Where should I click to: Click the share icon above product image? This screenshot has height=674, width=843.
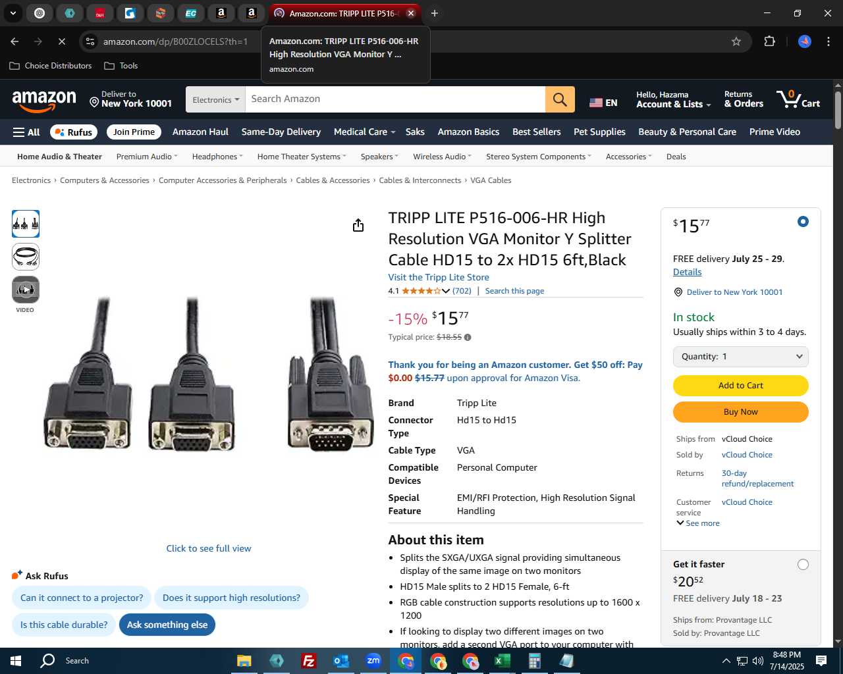click(358, 226)
